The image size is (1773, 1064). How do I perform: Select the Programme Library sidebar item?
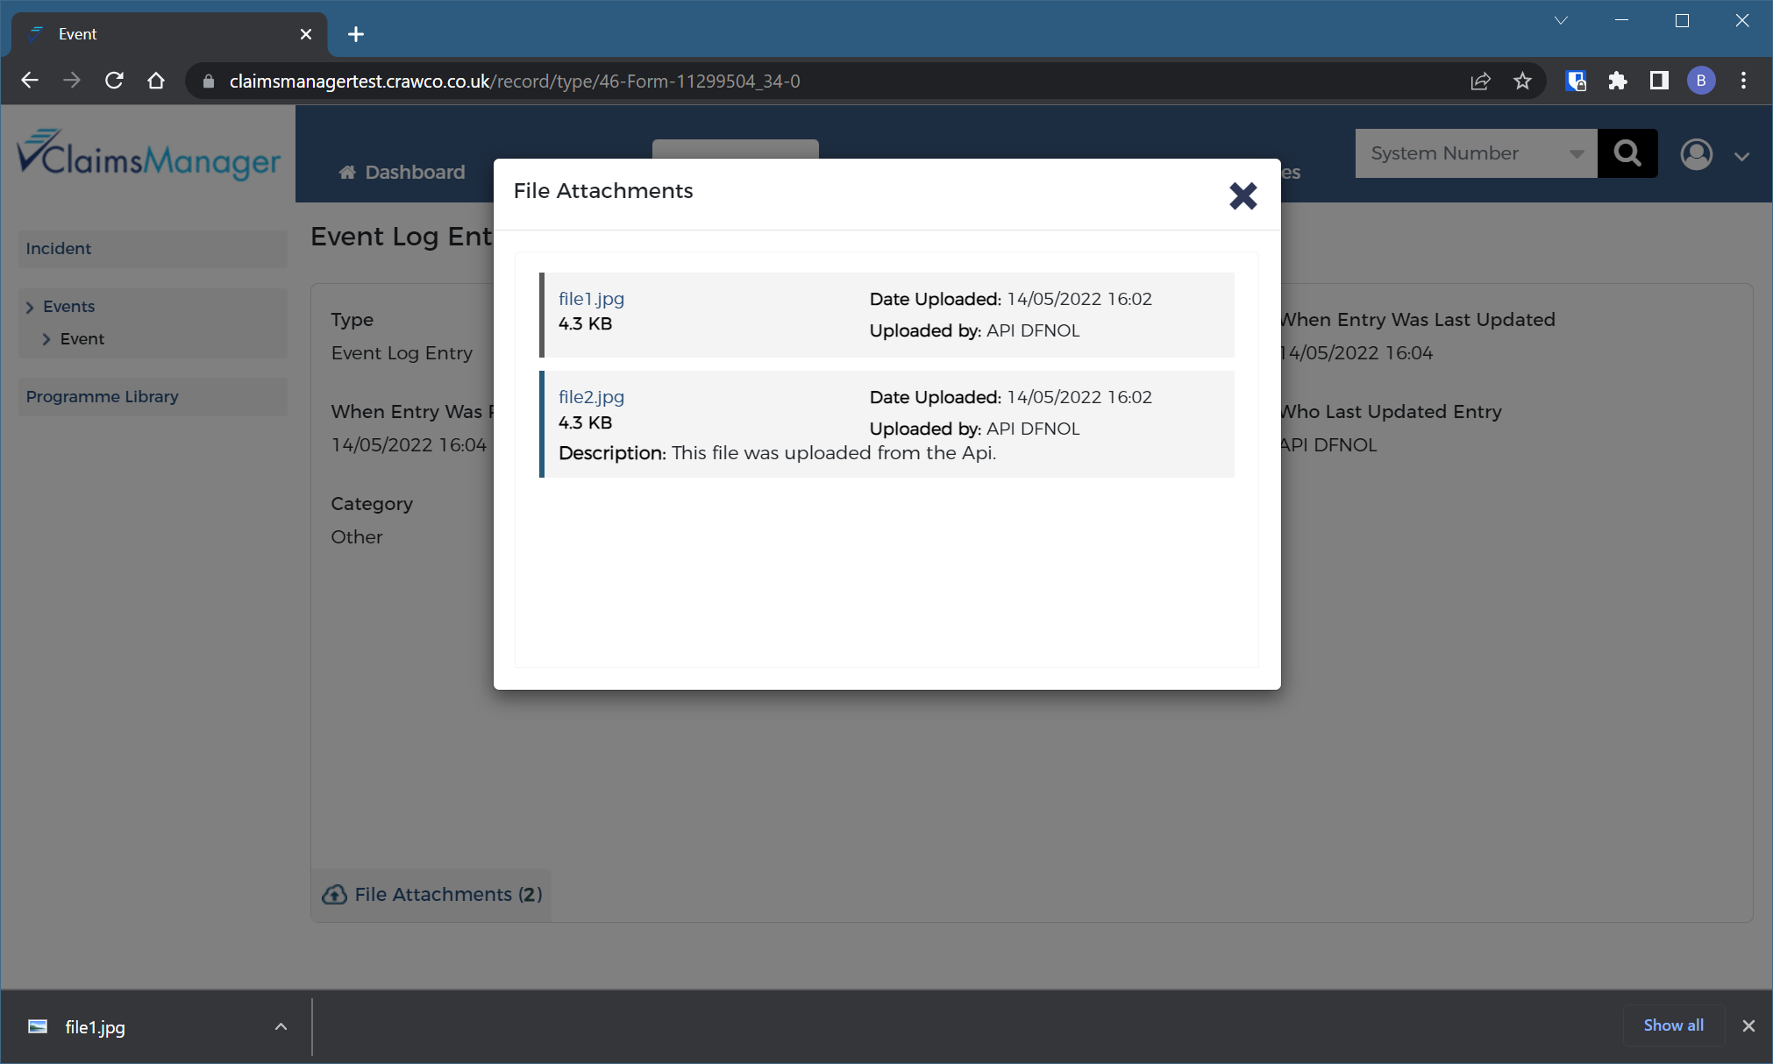[x=103, y=396]
